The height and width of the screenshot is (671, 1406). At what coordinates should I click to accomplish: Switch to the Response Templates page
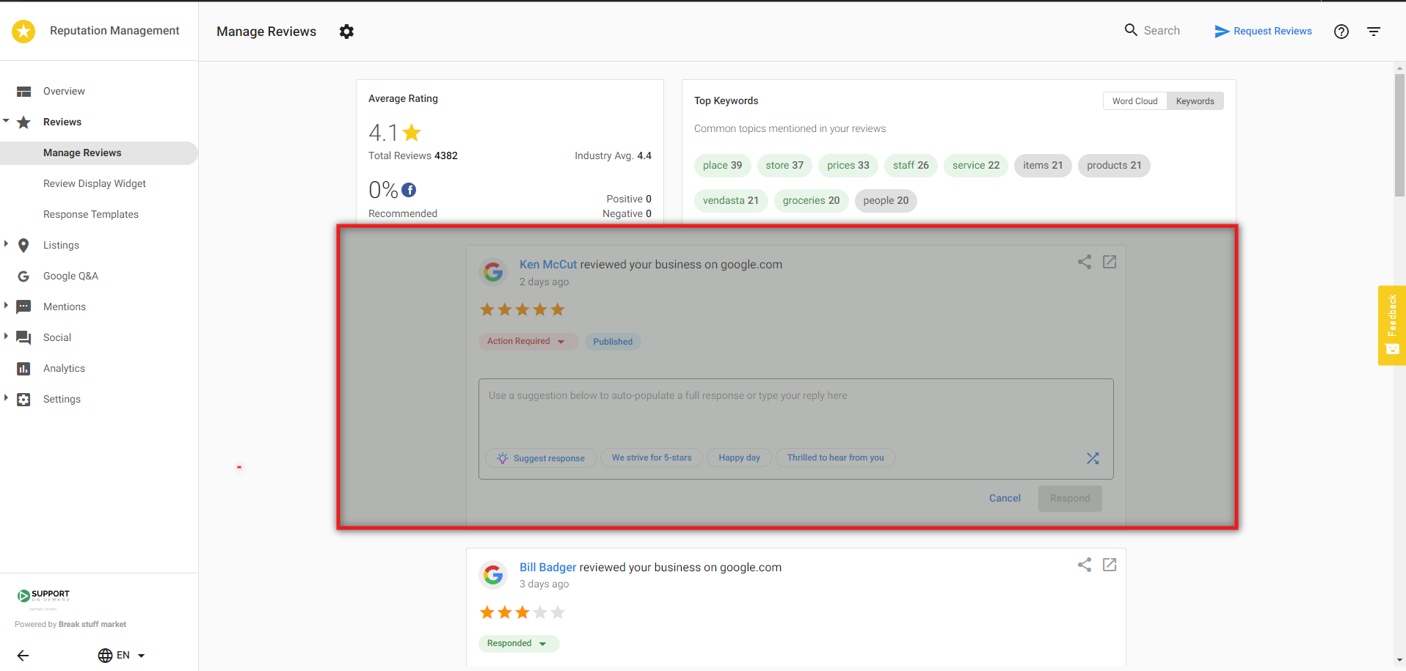point(90,214)
